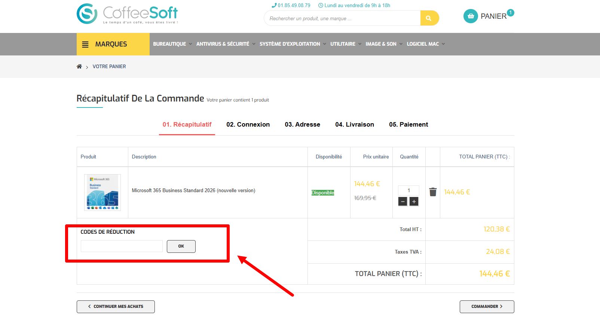The image size is (600, 321).
Task: Click the CoffeeSoft logo
Action: tap(127, 14)
